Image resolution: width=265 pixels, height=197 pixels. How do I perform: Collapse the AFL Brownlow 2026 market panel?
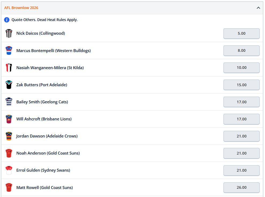[258, 8]
